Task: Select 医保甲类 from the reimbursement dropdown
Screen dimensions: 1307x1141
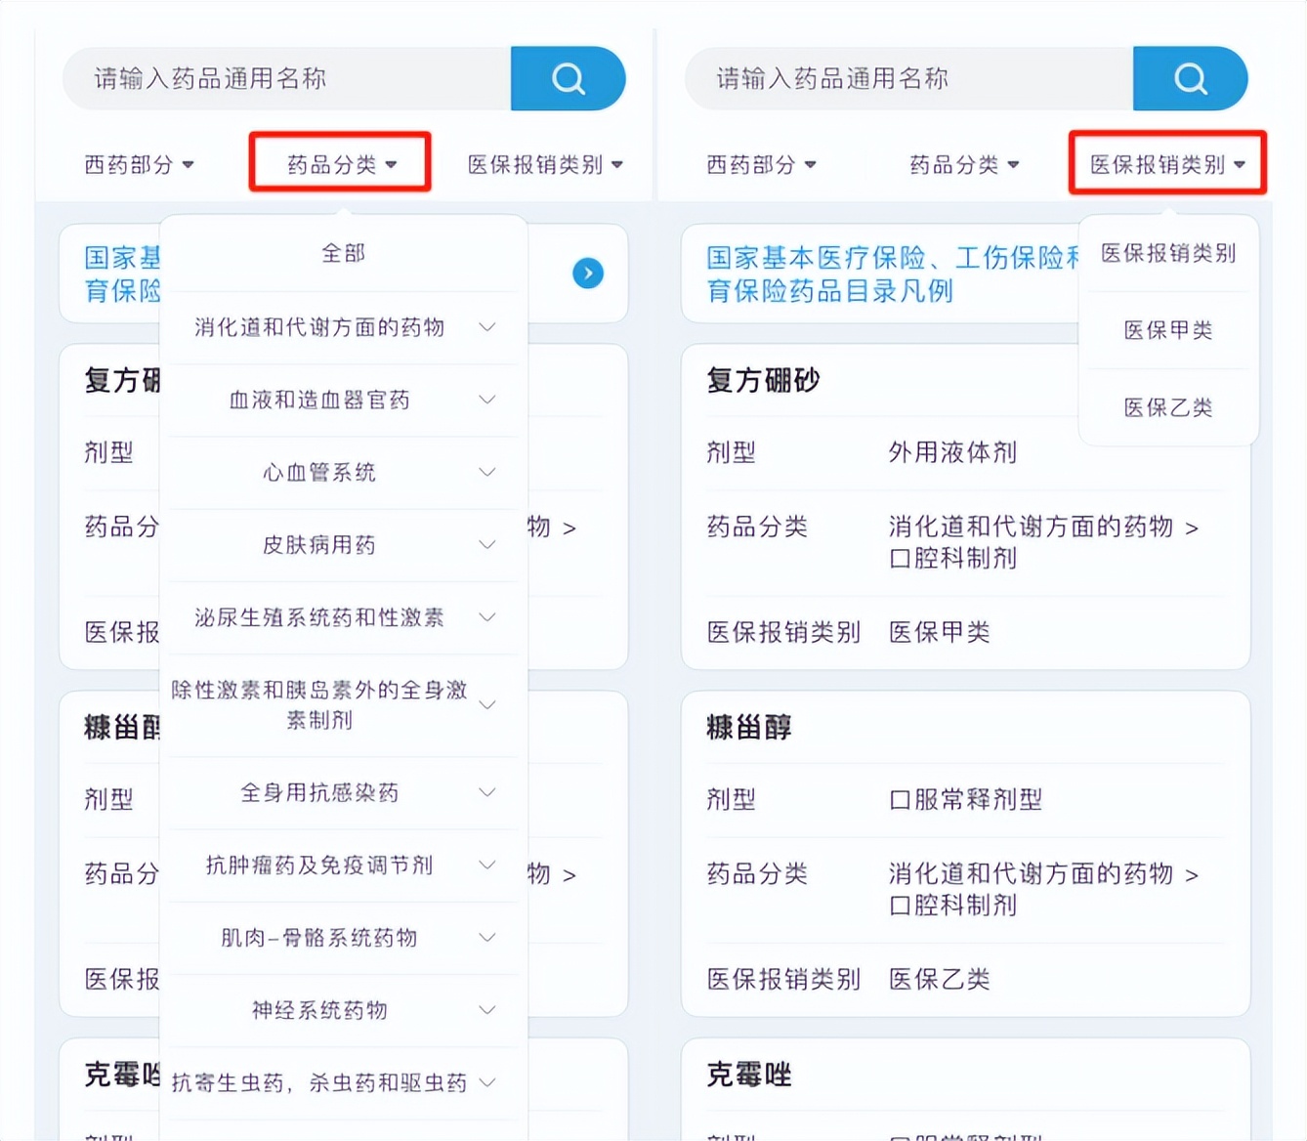Action: pyautogui.click(x=1168, y=331)
